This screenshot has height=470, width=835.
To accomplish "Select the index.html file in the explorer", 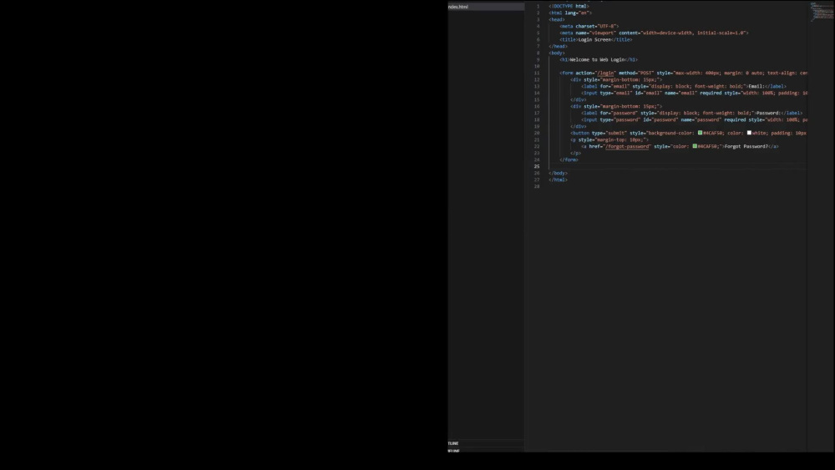I will (486, 7).
